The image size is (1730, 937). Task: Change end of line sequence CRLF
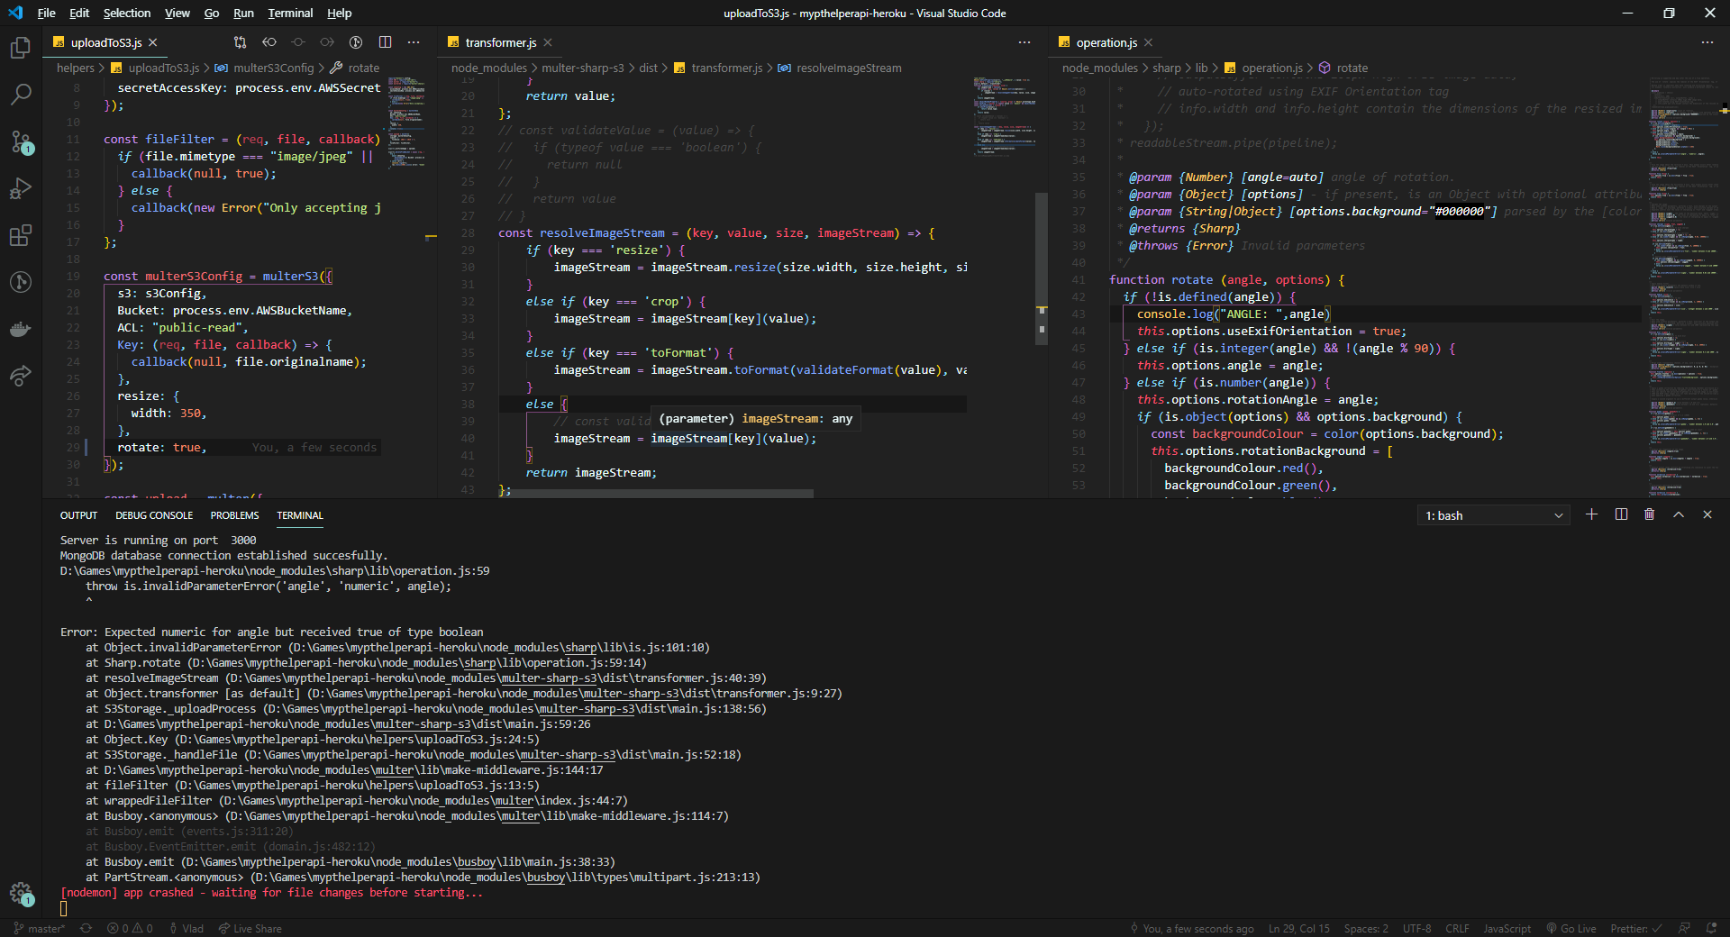click(x=1457, y=928)
